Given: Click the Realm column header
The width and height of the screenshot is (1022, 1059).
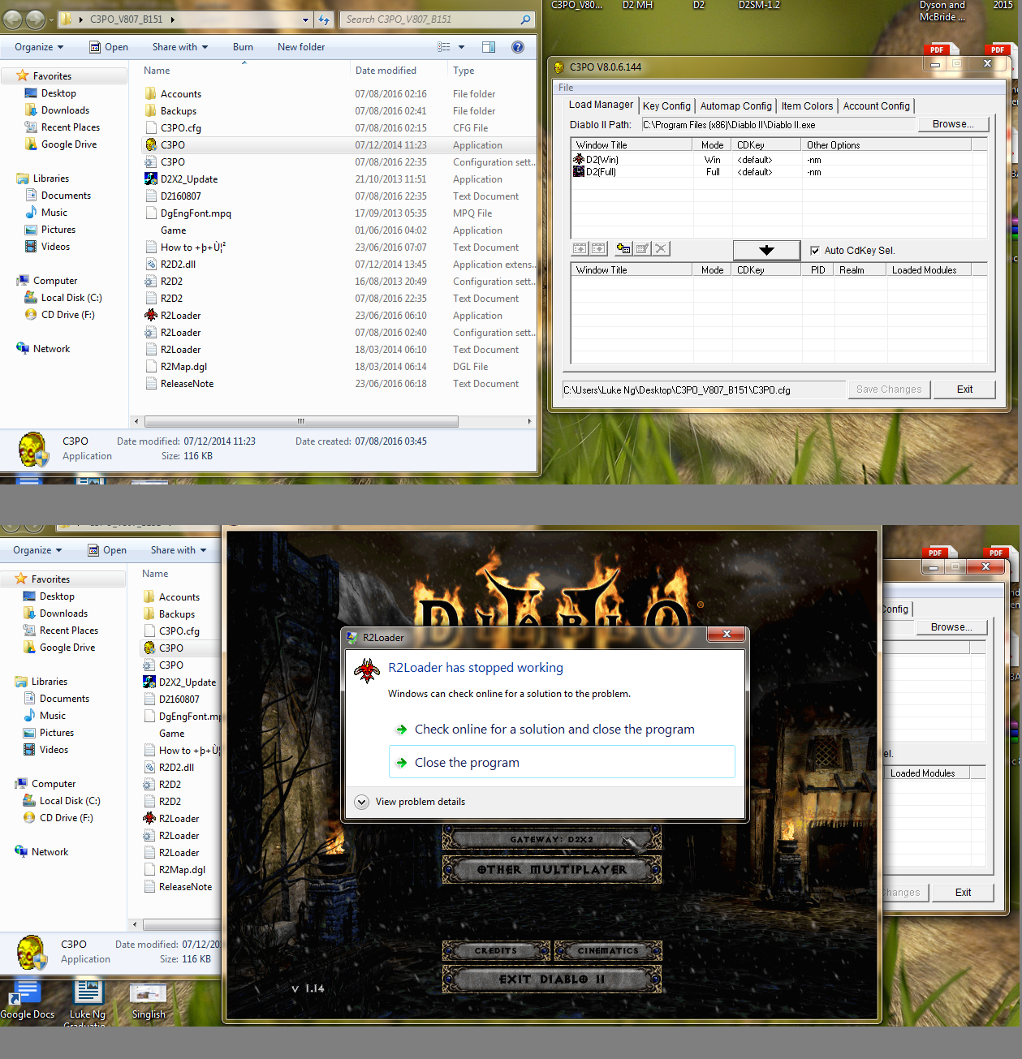Looking at the screenshot, I should coord(860,270).
